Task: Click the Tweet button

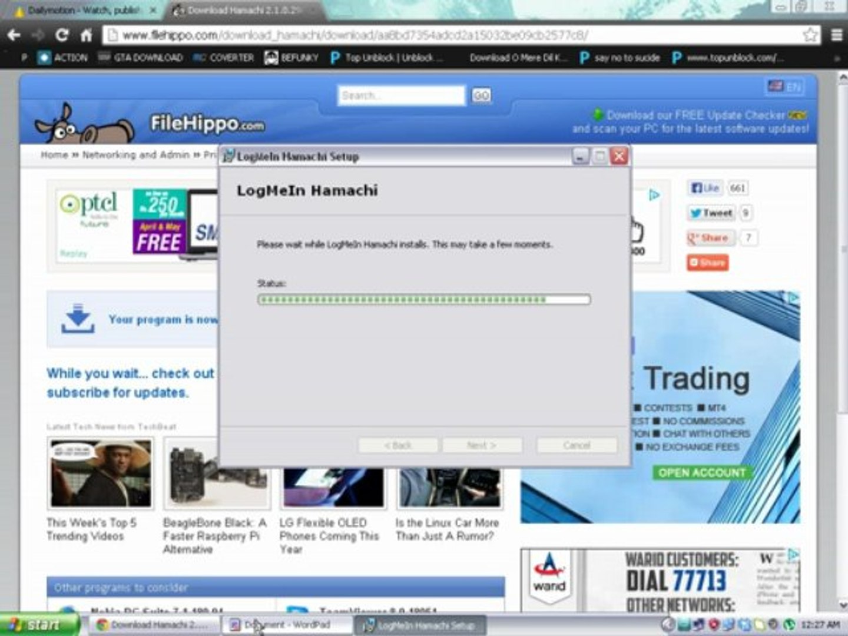Action: (x=711, y=213)
